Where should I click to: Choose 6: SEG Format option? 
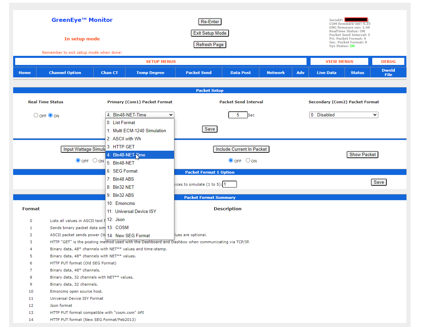click(140, 171)
